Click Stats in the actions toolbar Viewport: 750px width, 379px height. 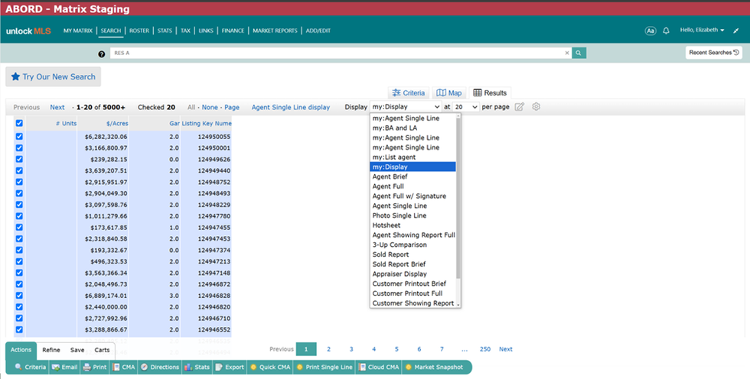tap(197, 367)
